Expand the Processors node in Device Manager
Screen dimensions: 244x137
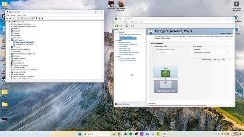click(x=9, y=61)
